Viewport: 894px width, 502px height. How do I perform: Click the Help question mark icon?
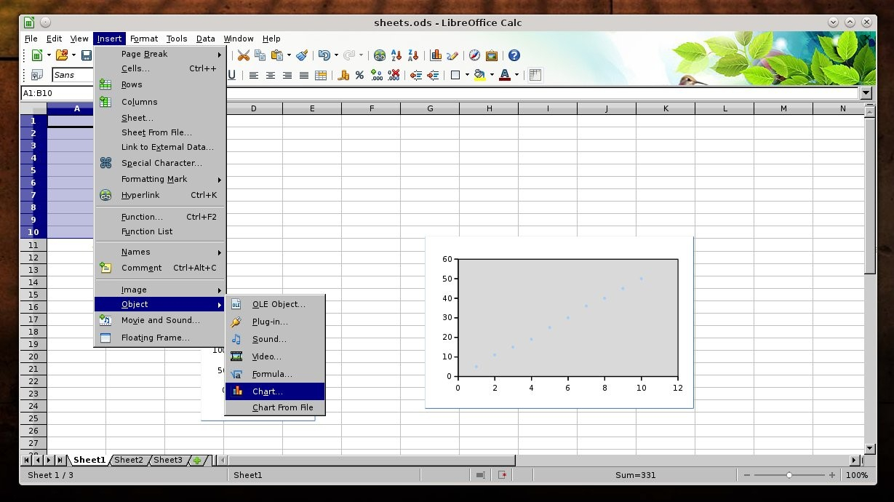(x=514, y=55)
